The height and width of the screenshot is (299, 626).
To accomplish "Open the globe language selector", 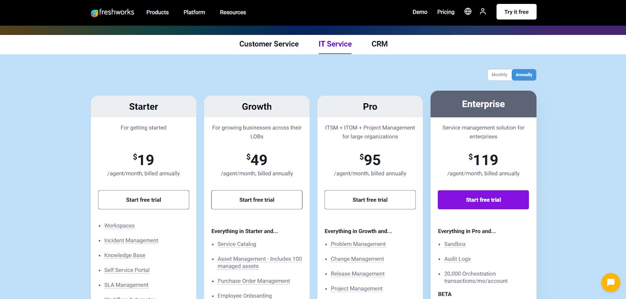I will pos(468,11).
